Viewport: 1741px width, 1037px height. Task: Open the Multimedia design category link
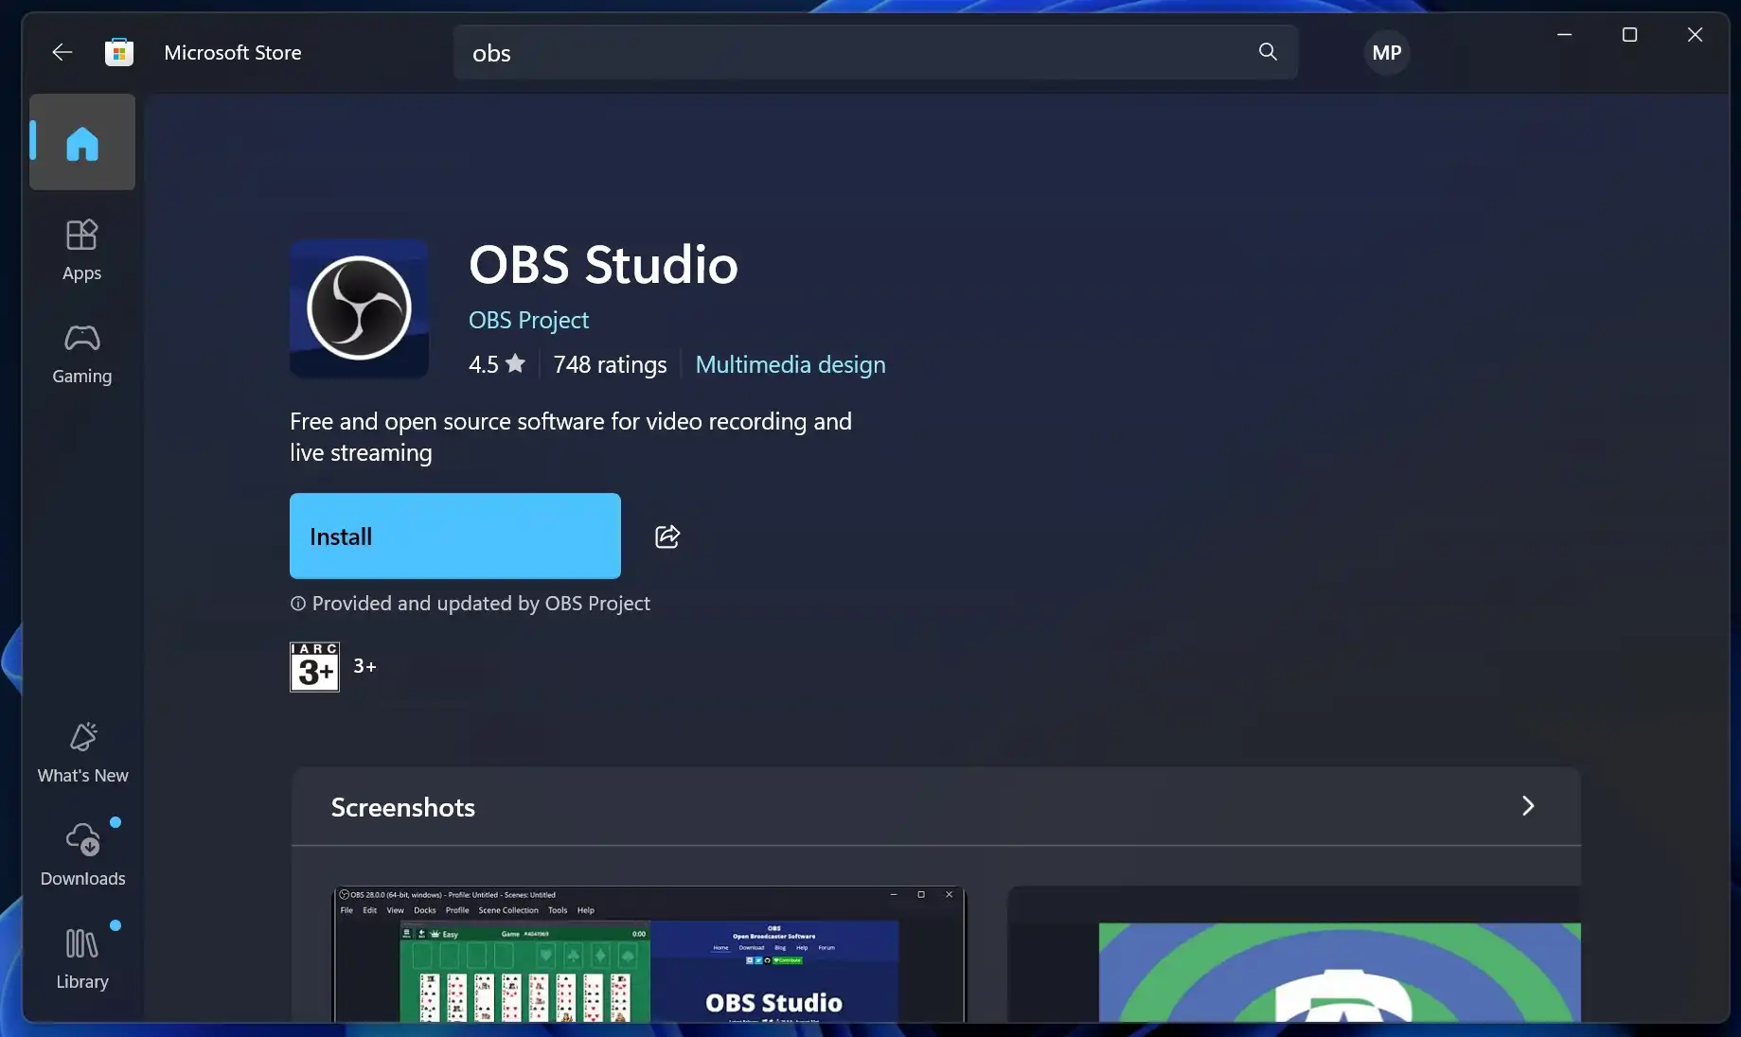(791, 364)
